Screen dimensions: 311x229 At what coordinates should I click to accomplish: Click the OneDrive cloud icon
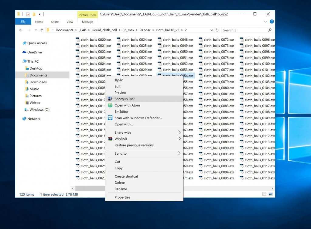[24, 52]
